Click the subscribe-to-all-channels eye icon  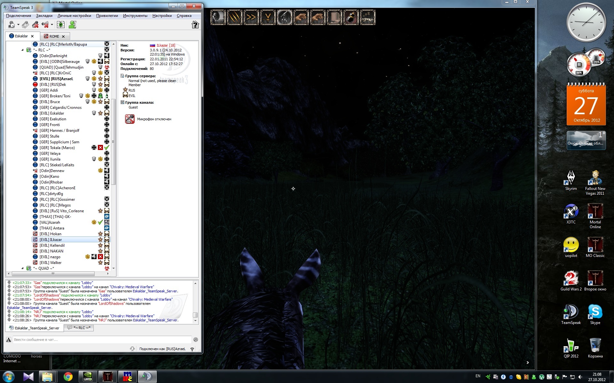click(61, 25)
